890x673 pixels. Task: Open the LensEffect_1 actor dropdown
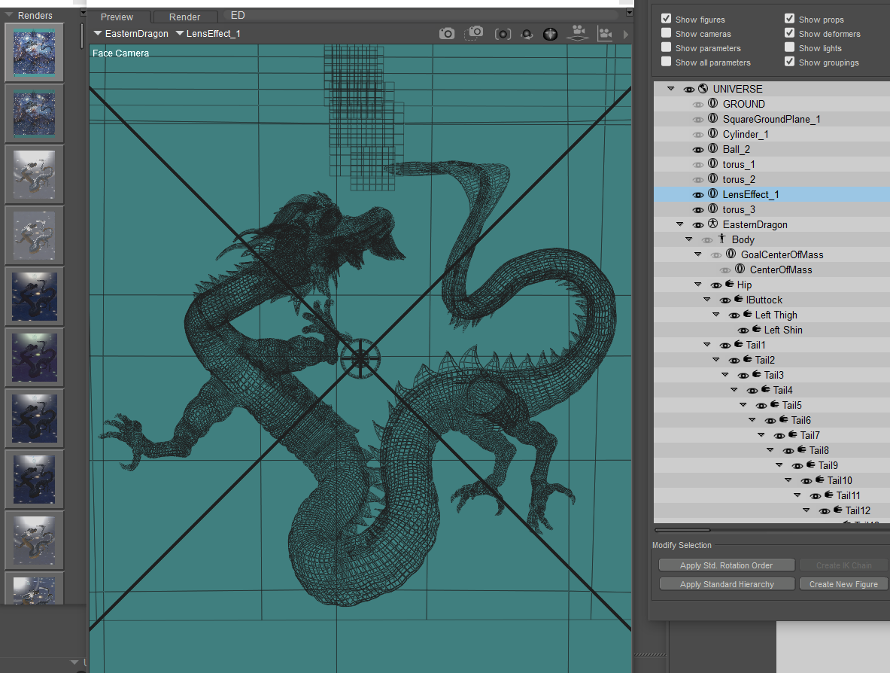coord(208,34)
